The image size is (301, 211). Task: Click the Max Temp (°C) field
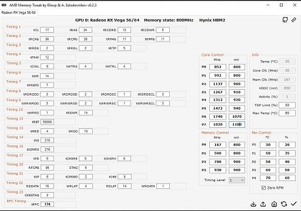[287, 113]
